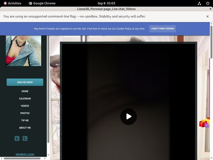Open the power menu icon in top bar
This screenshot has height=160, width=213.
point(207,3)
